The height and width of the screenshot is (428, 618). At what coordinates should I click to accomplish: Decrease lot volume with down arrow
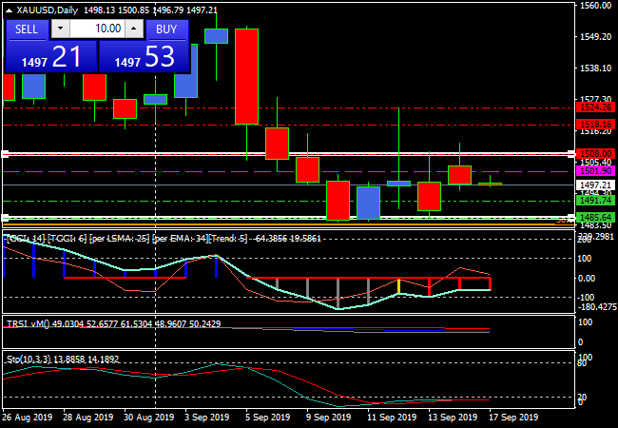(x=56, y=29)
